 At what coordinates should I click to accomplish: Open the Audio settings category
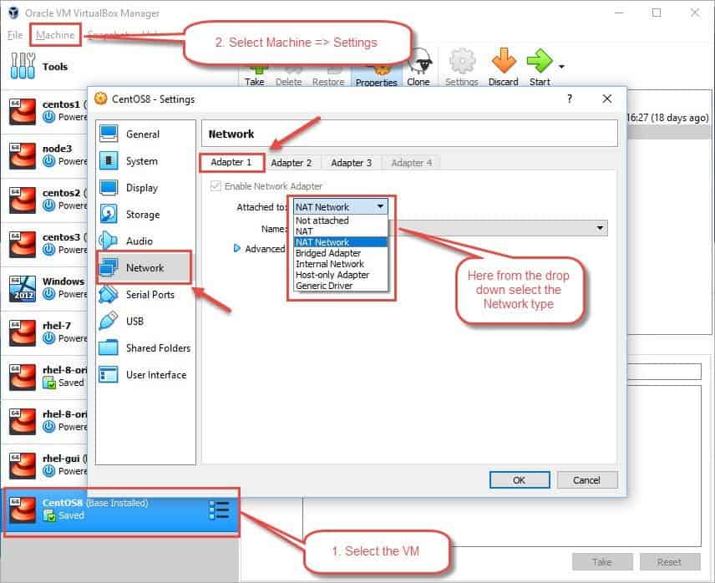(x=145, y=241)
